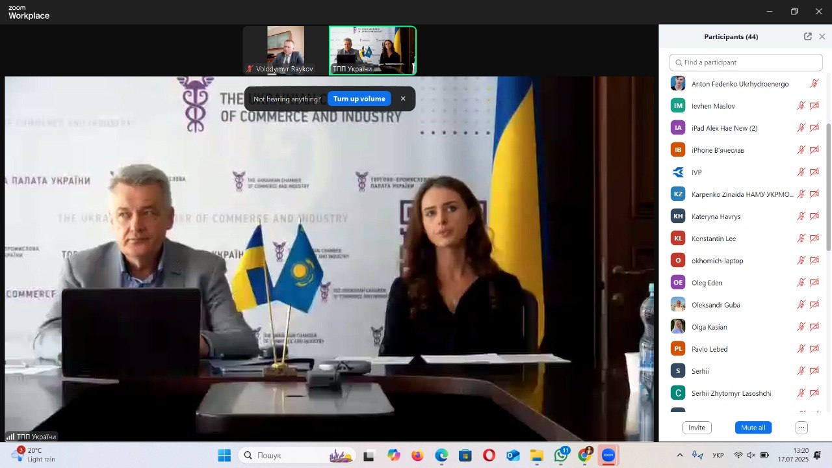
Task: Open Microsoft Edge from the taskbar
Action: (x=441, y=456)
